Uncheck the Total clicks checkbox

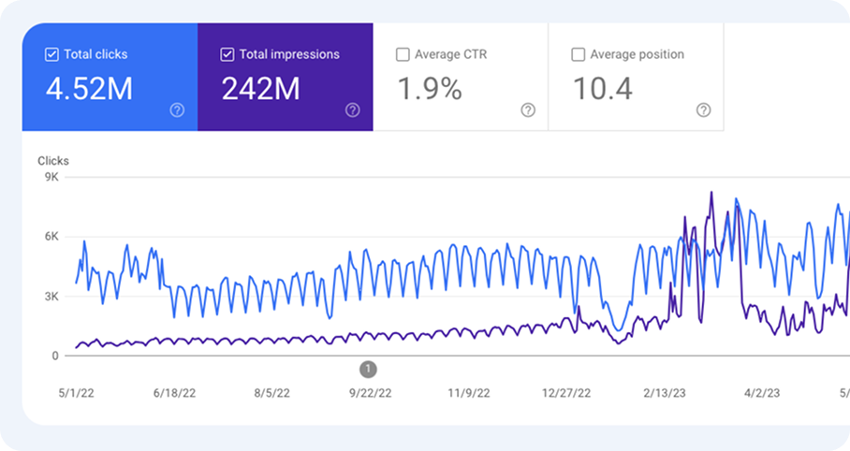pyautogui.click(x=51, y=55)
